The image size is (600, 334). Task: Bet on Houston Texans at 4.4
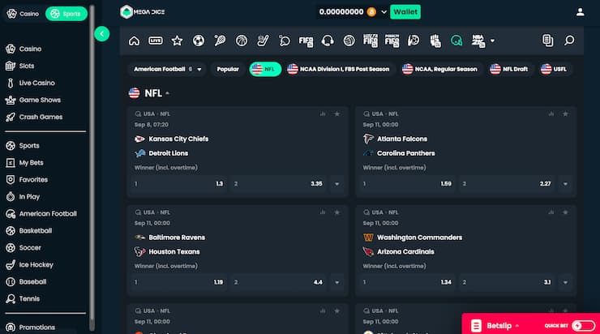pos(279,282)
